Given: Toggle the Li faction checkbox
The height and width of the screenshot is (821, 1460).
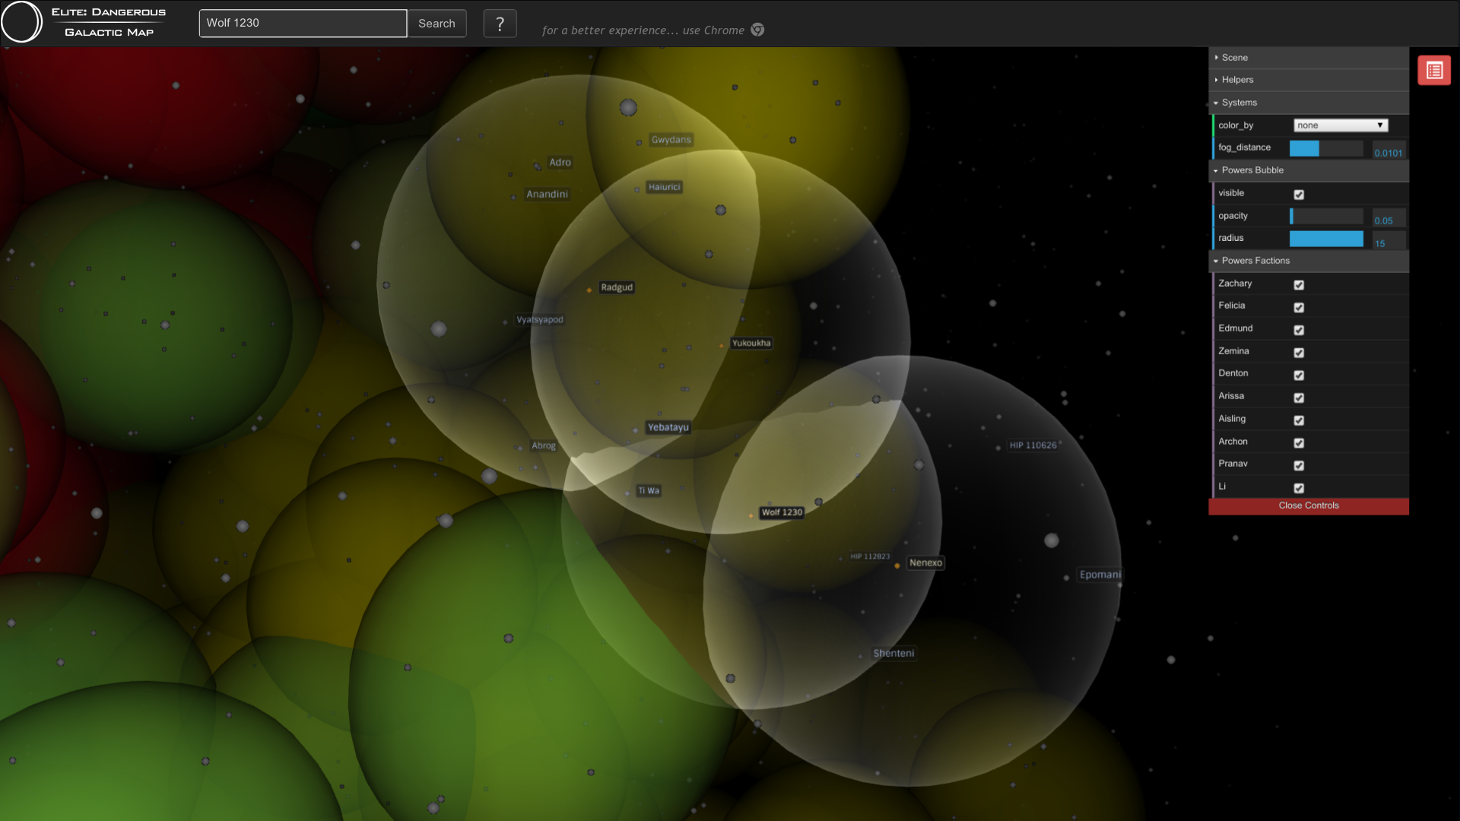Looking at the screenshot, I should [1299, 489].
